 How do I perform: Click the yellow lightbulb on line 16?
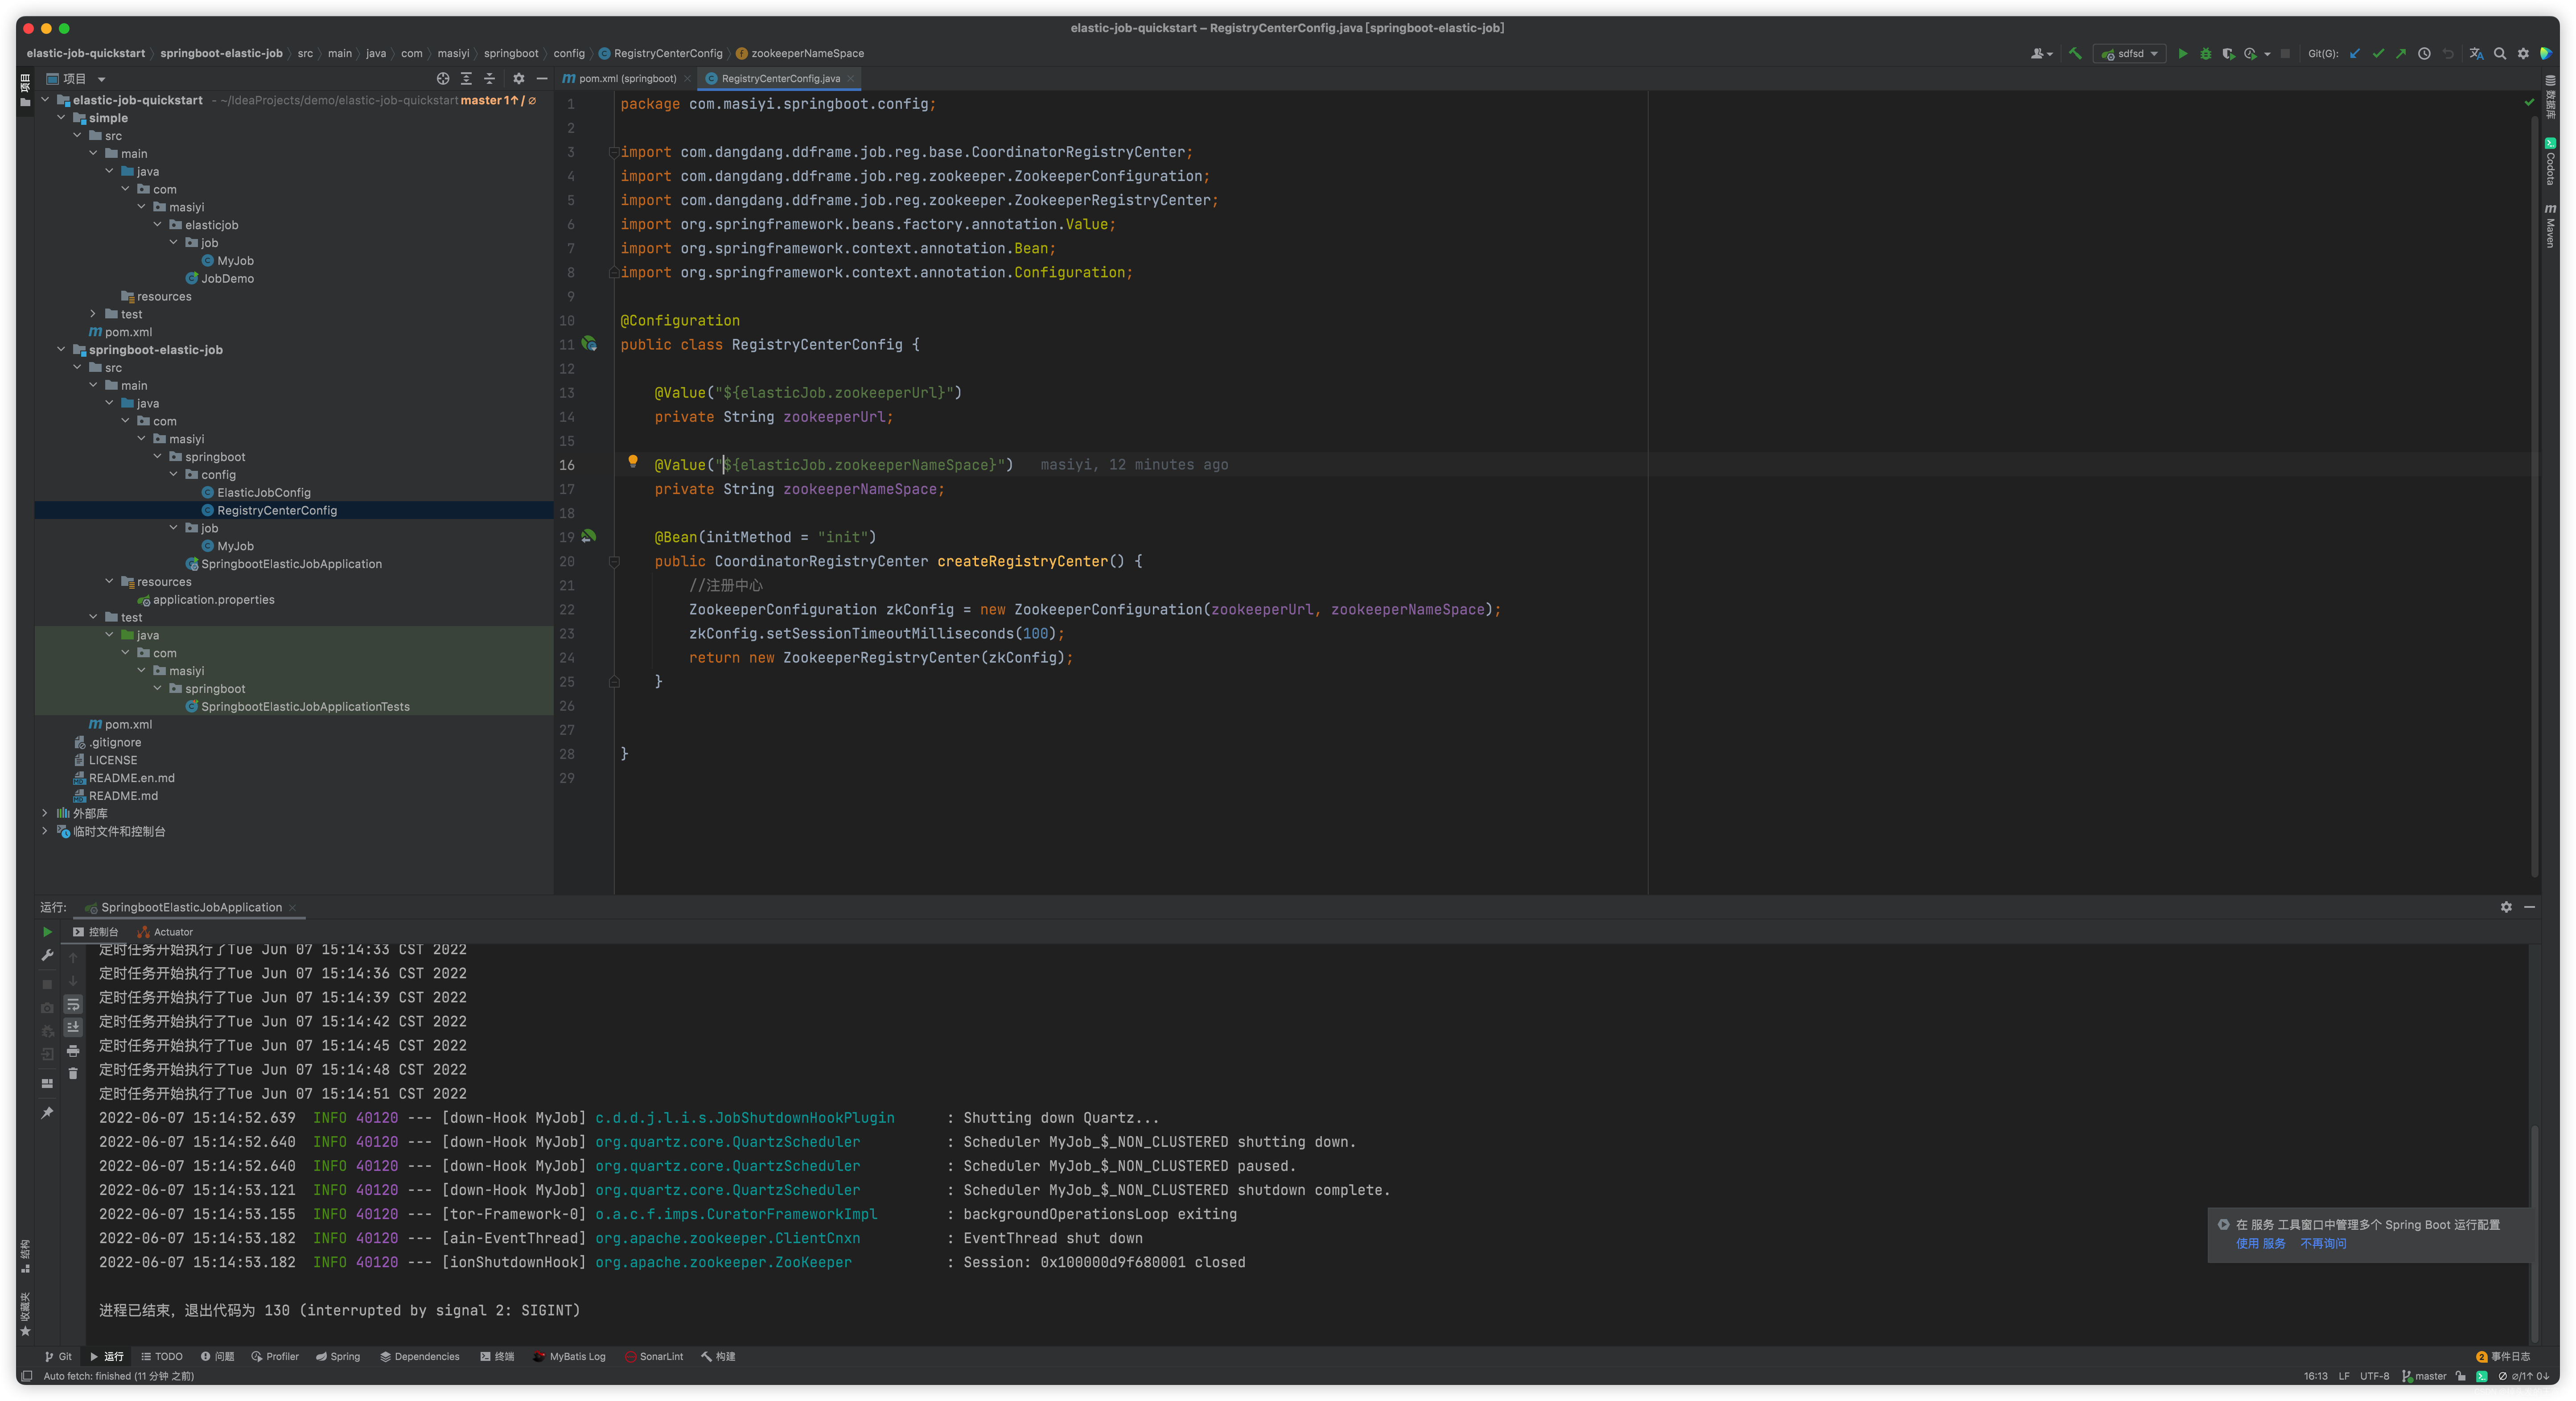pyautogui.click(x=634, y=463)
